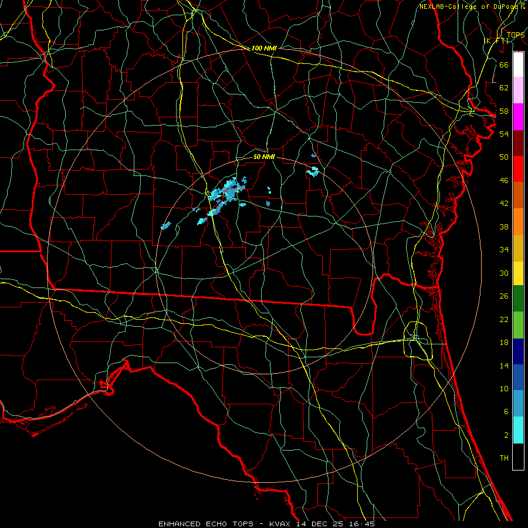Click the light green legend swatch
This screenshot has height=528, width=528.
518,325
